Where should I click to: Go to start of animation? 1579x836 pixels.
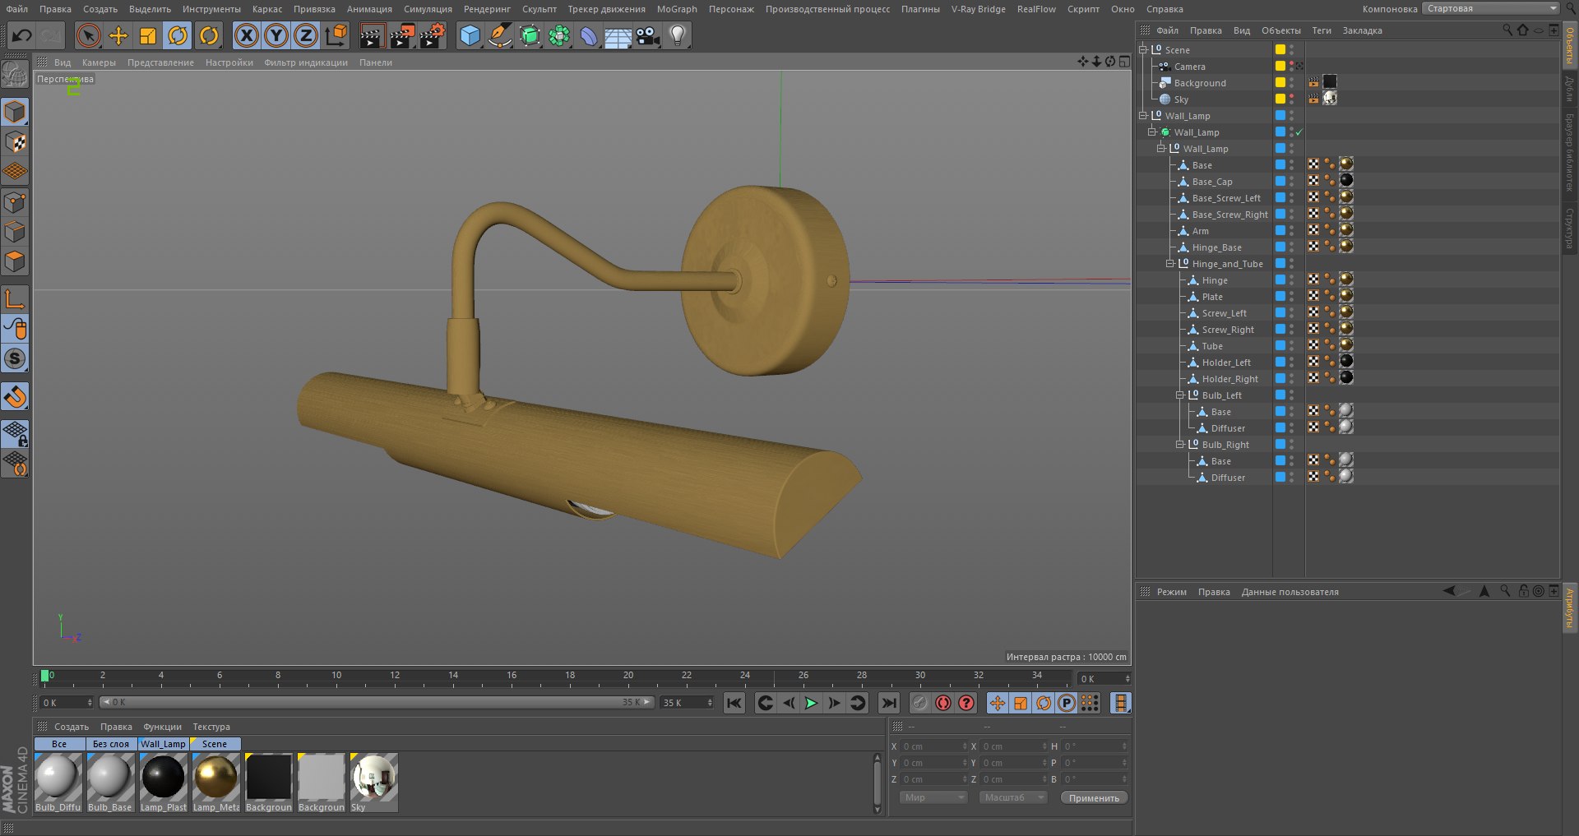734,703
